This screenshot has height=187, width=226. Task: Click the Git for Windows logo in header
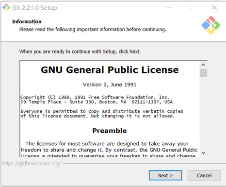[211, 25]
